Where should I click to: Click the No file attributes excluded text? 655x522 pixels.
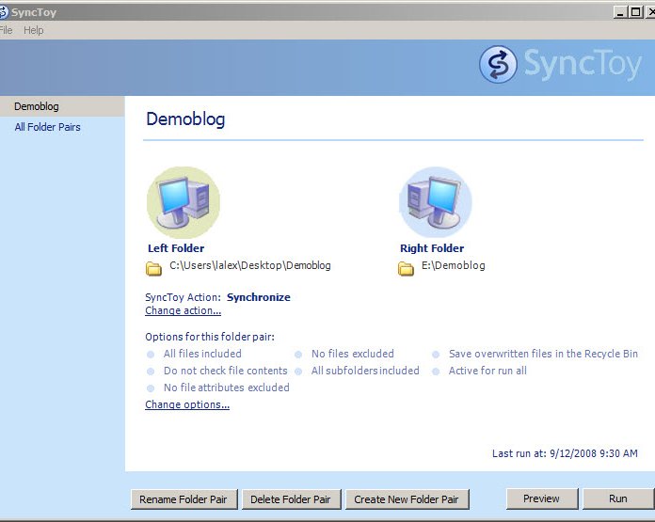(x=227, y=388)
